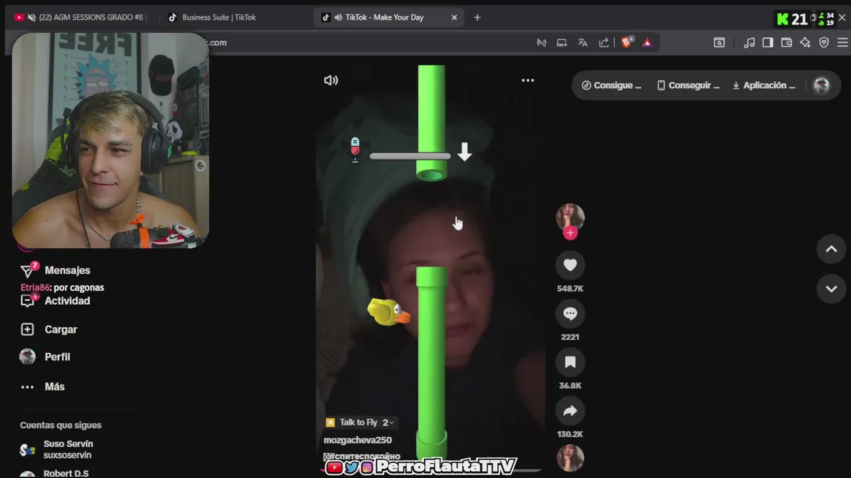Viewport: 851px width, 478px height.
Task: Share the video using the arrow icon
Action: [x=570, y=411]
